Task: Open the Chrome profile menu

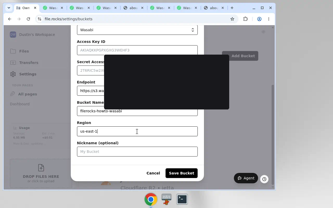Action: [x=259, y=19]
